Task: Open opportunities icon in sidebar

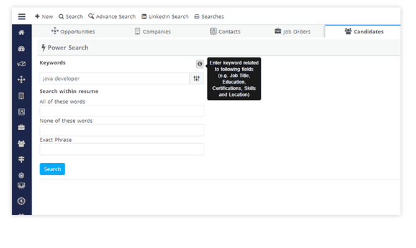Action: tap(22, 79)
